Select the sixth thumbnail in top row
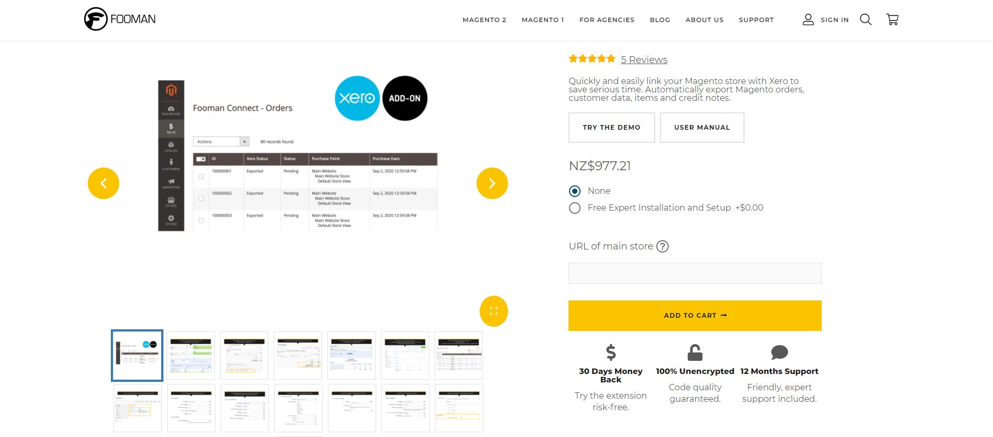This screenshot has height=437, width=993. click(405, 356)
